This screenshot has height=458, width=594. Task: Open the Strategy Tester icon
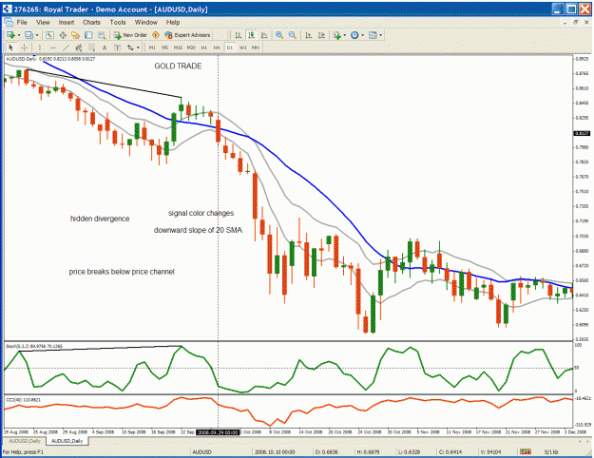tap(101, 35)
